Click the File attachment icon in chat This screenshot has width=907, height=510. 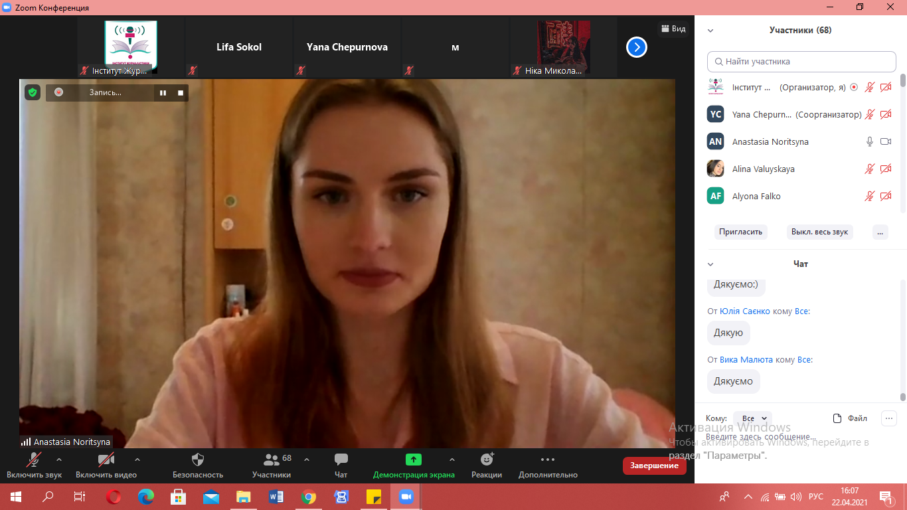(838, 418)
